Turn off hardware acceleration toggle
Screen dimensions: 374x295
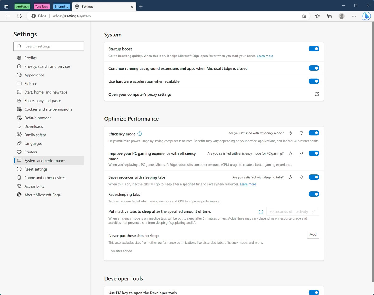(314, 81)
